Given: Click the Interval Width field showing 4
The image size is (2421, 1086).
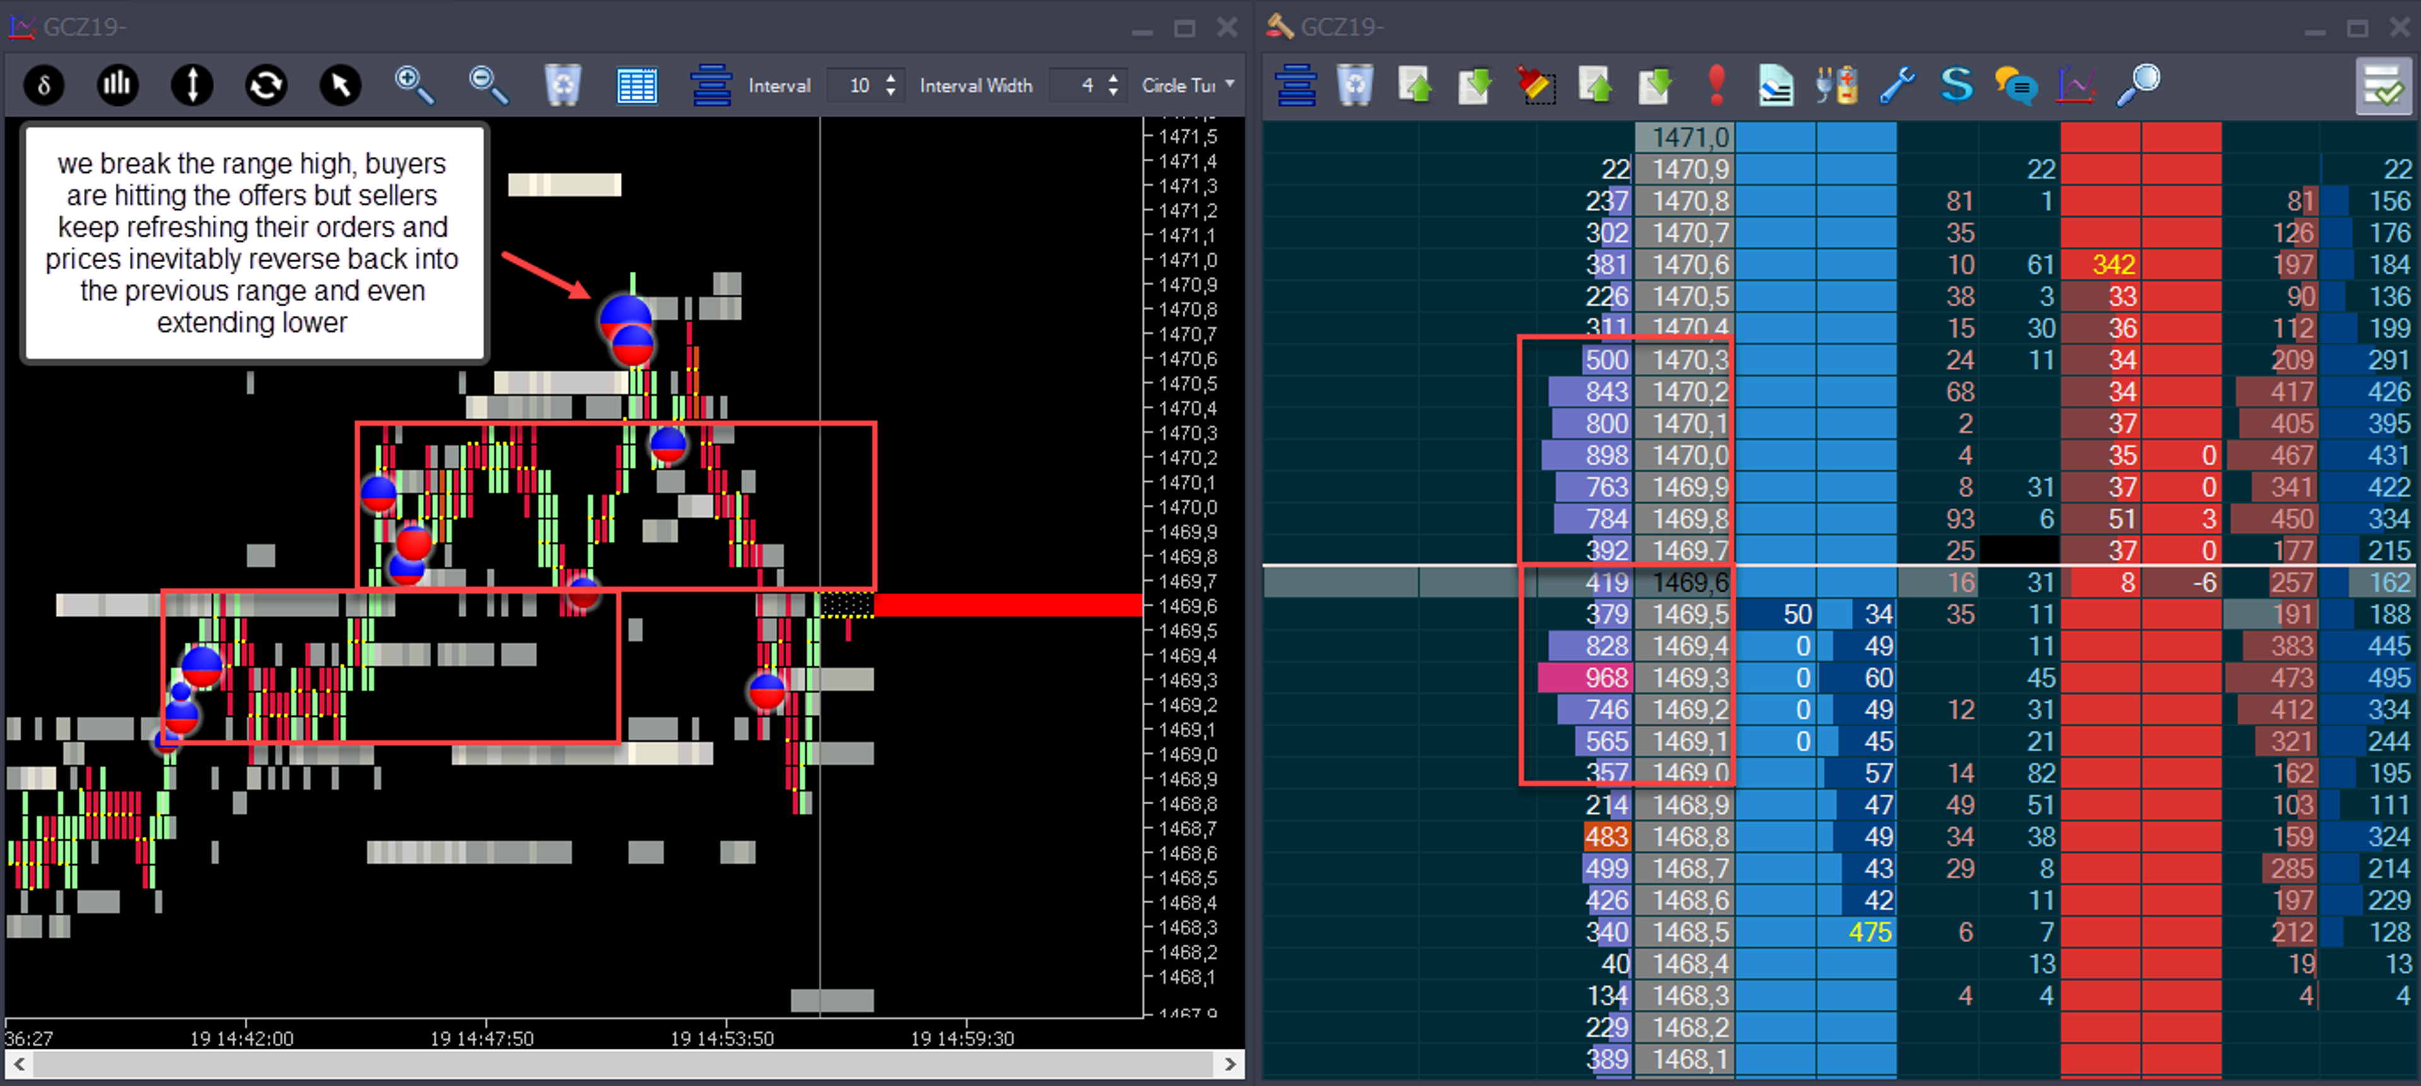Looking at the screenshot, I should pyautogui.click(x=1077, y=86).
